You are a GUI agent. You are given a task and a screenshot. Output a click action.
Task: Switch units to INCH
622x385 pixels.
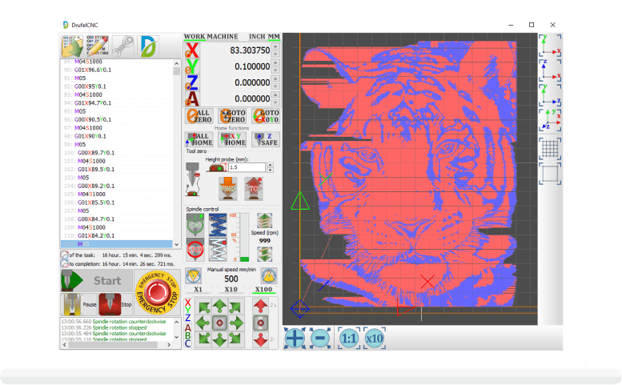[x=257, y=37]
